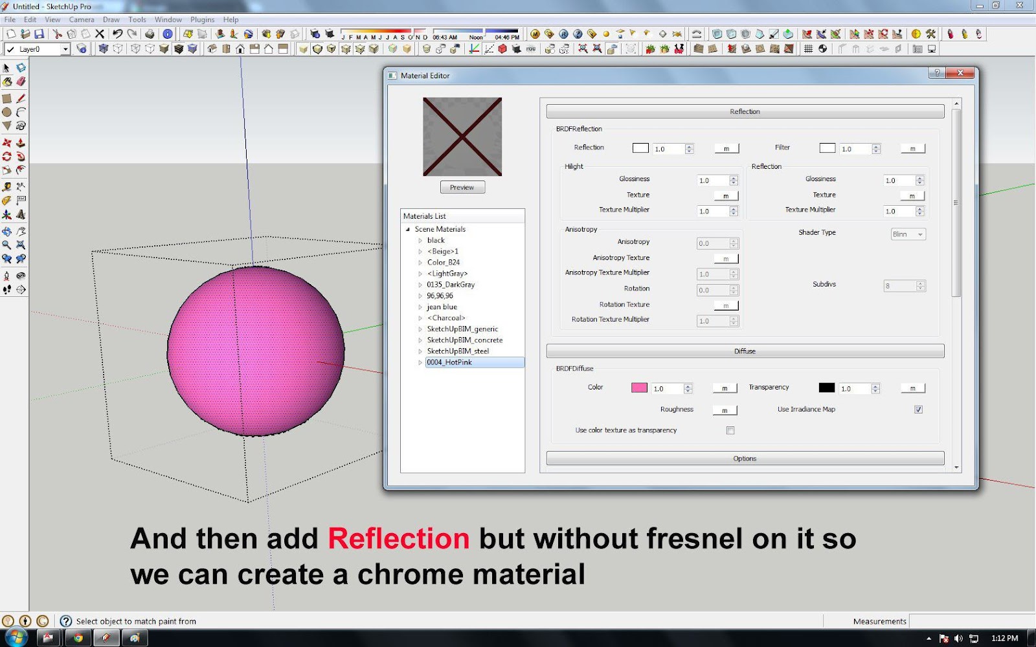The width and height of the screenshot is (1036, 647).
Task: Click the pink Diffuse Color swatch
Action: click(x=639, y=388)
